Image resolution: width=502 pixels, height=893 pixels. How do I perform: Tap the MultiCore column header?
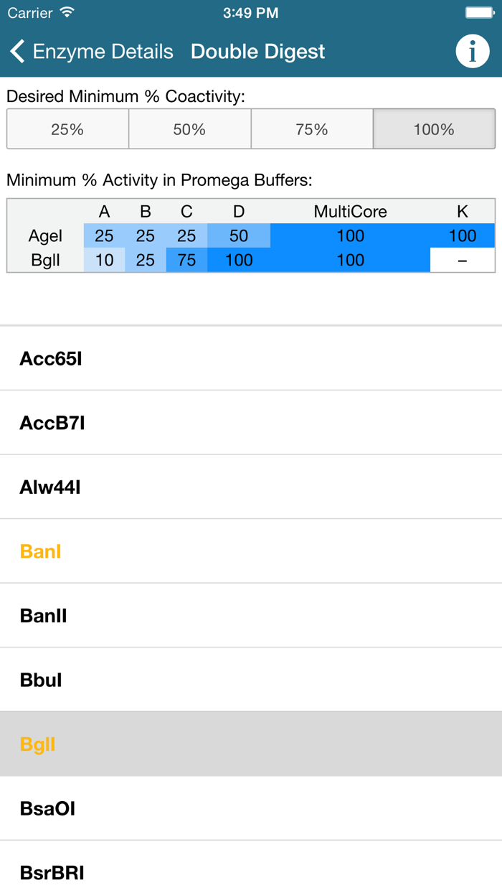coord(351,211)
